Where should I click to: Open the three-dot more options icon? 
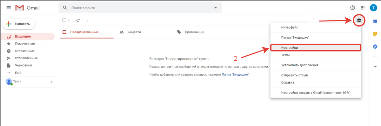(87, 20)
